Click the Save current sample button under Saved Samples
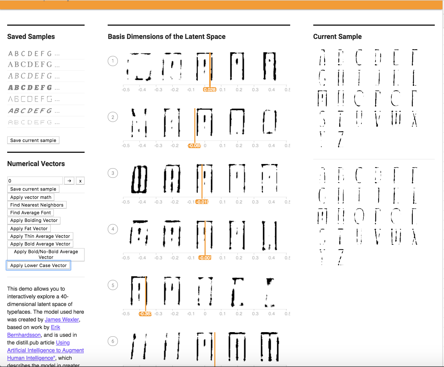This screenshot has height=367, width=444. tap(33, 140)
